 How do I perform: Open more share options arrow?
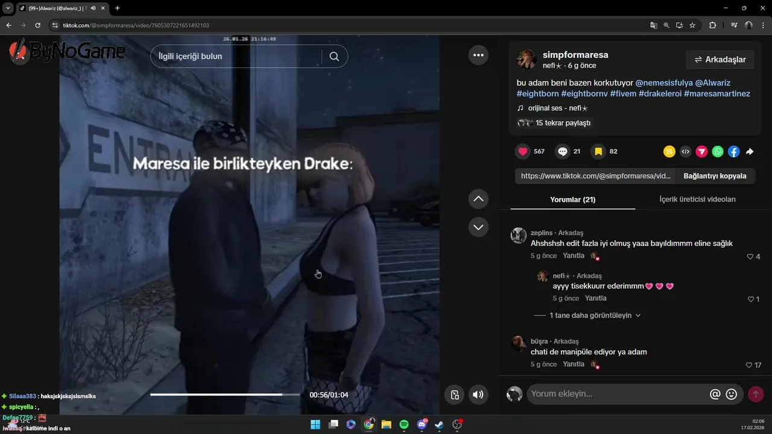(x=750, y=152)
